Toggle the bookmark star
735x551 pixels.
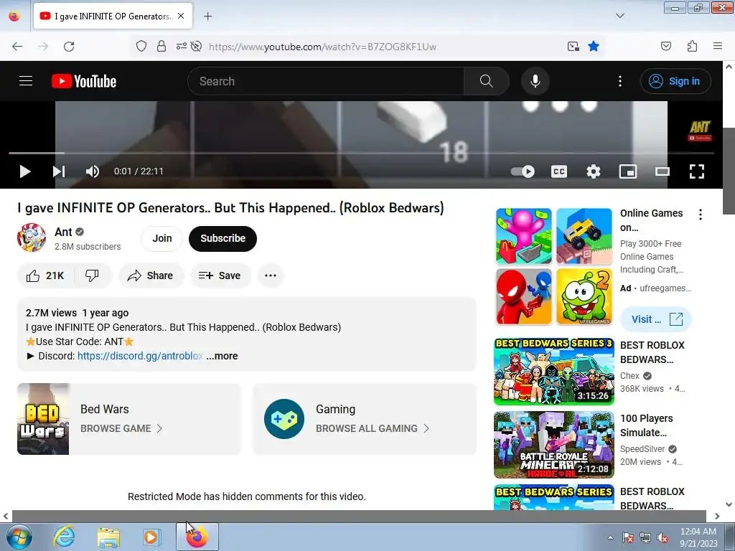coord(594,47)
